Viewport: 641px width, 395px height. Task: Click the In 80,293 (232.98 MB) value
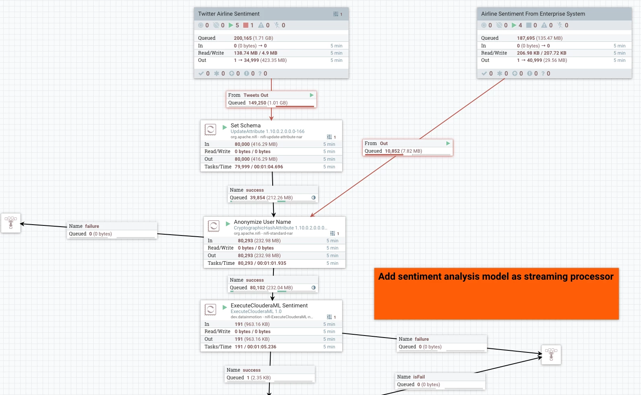[259, 241]
